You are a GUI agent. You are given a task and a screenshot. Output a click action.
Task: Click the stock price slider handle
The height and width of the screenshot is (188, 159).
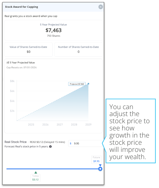pyautogui.click(x=100, y=169)
